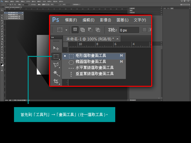
Task: Open the 正常 style dropdown in small options bar
Action: pos(46,4)
